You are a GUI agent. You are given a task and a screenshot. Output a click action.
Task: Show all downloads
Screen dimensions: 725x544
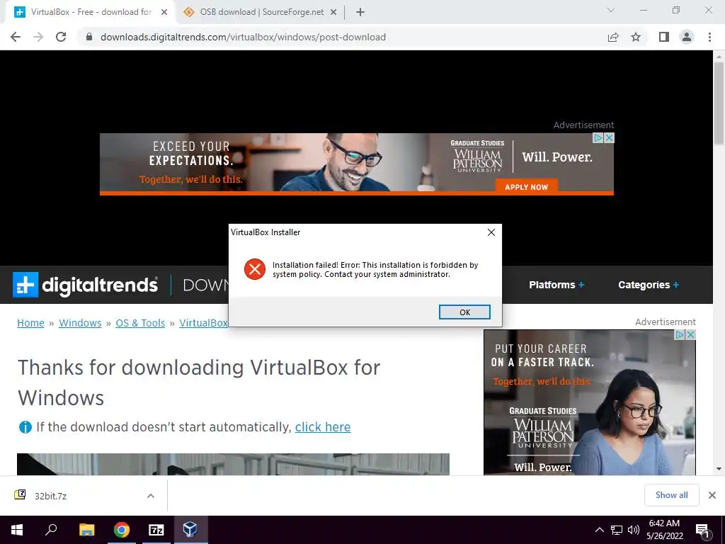671,495
